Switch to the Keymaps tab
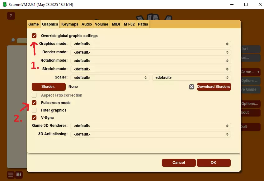264x181 pixels. [70, 24]
